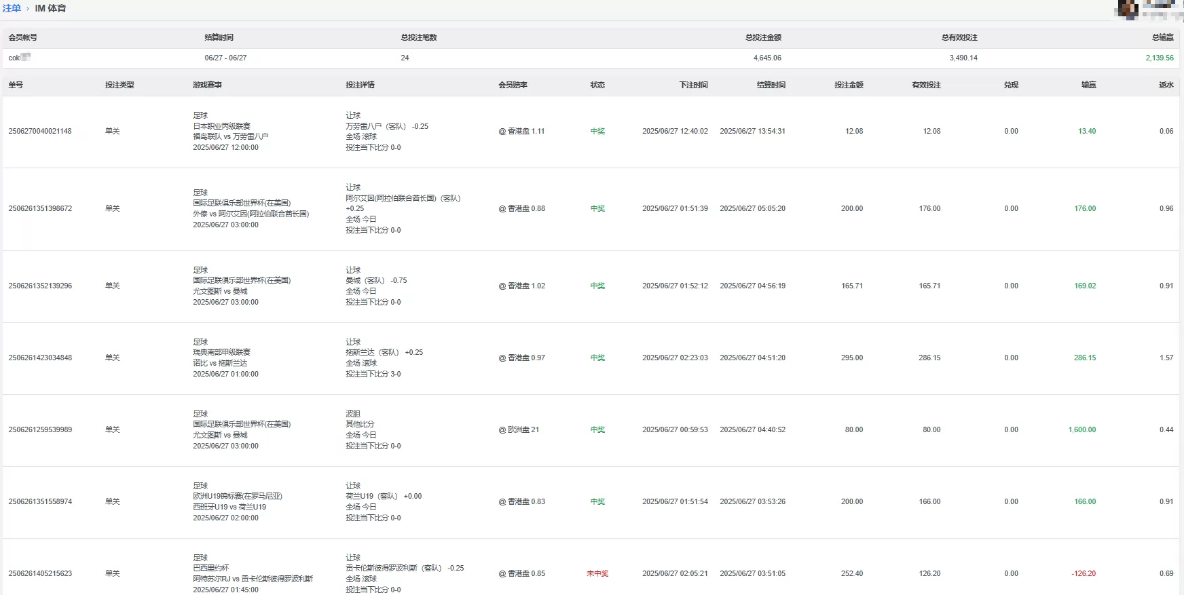Select order number 2506261352139296
Image resolution: width=1184 pixels, height=595 pixels.
40,286
